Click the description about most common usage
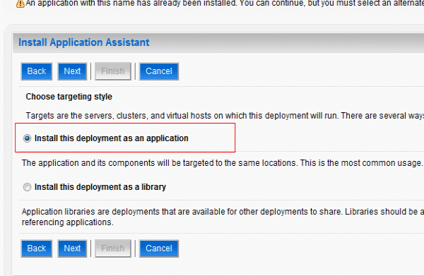The image size is (424, 276). (x=223, y=163)
